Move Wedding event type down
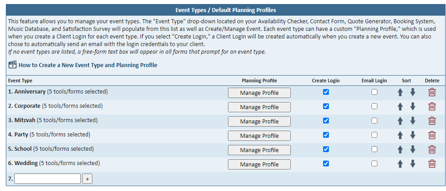Image resolution: width=446 pixels, height=191 pixels. [413, 164]
